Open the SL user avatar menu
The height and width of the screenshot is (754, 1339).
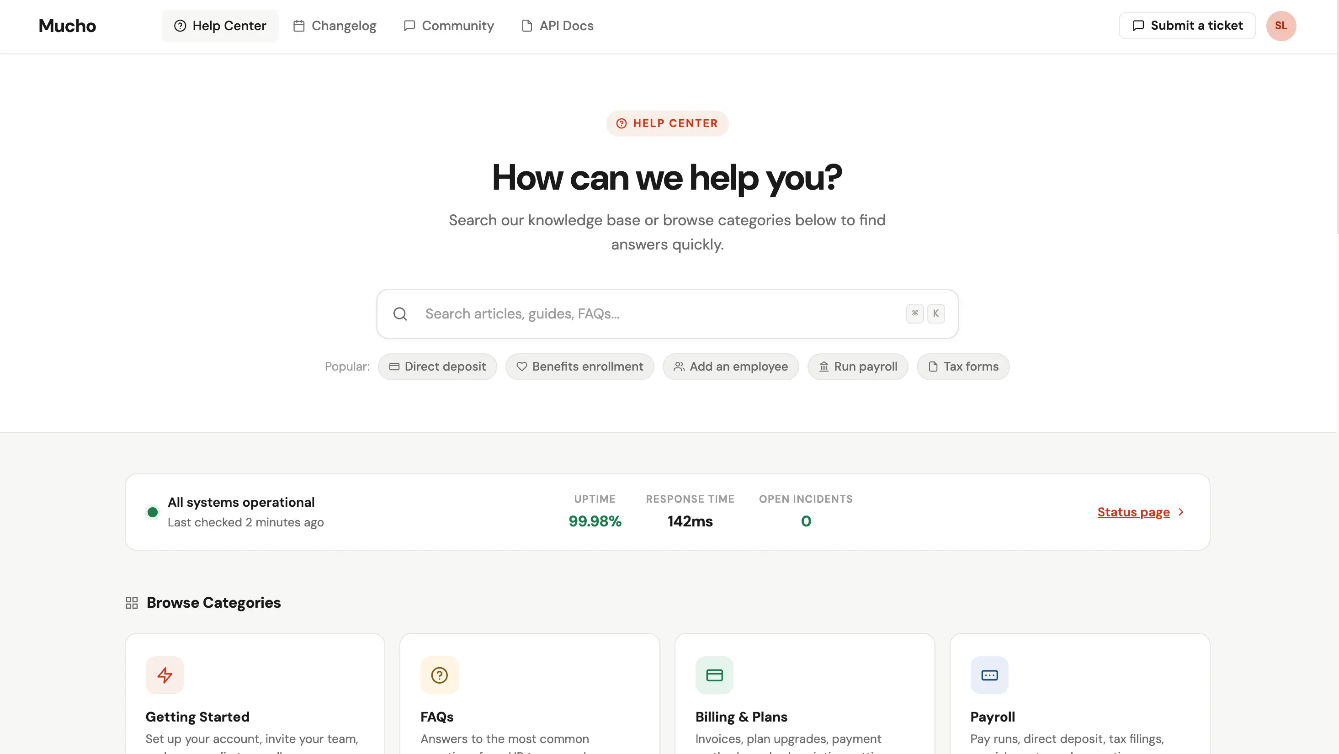[1281, 26]
